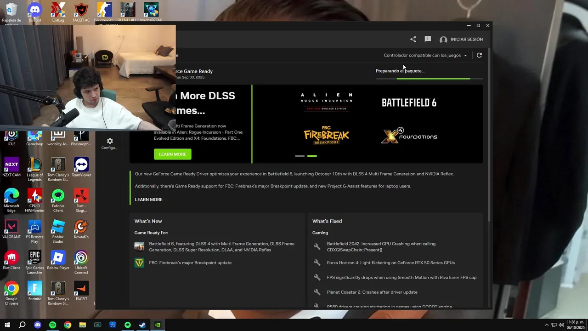Viewport: 588px width, 331px height.
Task: Click the FBC Firebreak Breakpoint logo
Action: (x=326, y=135)
